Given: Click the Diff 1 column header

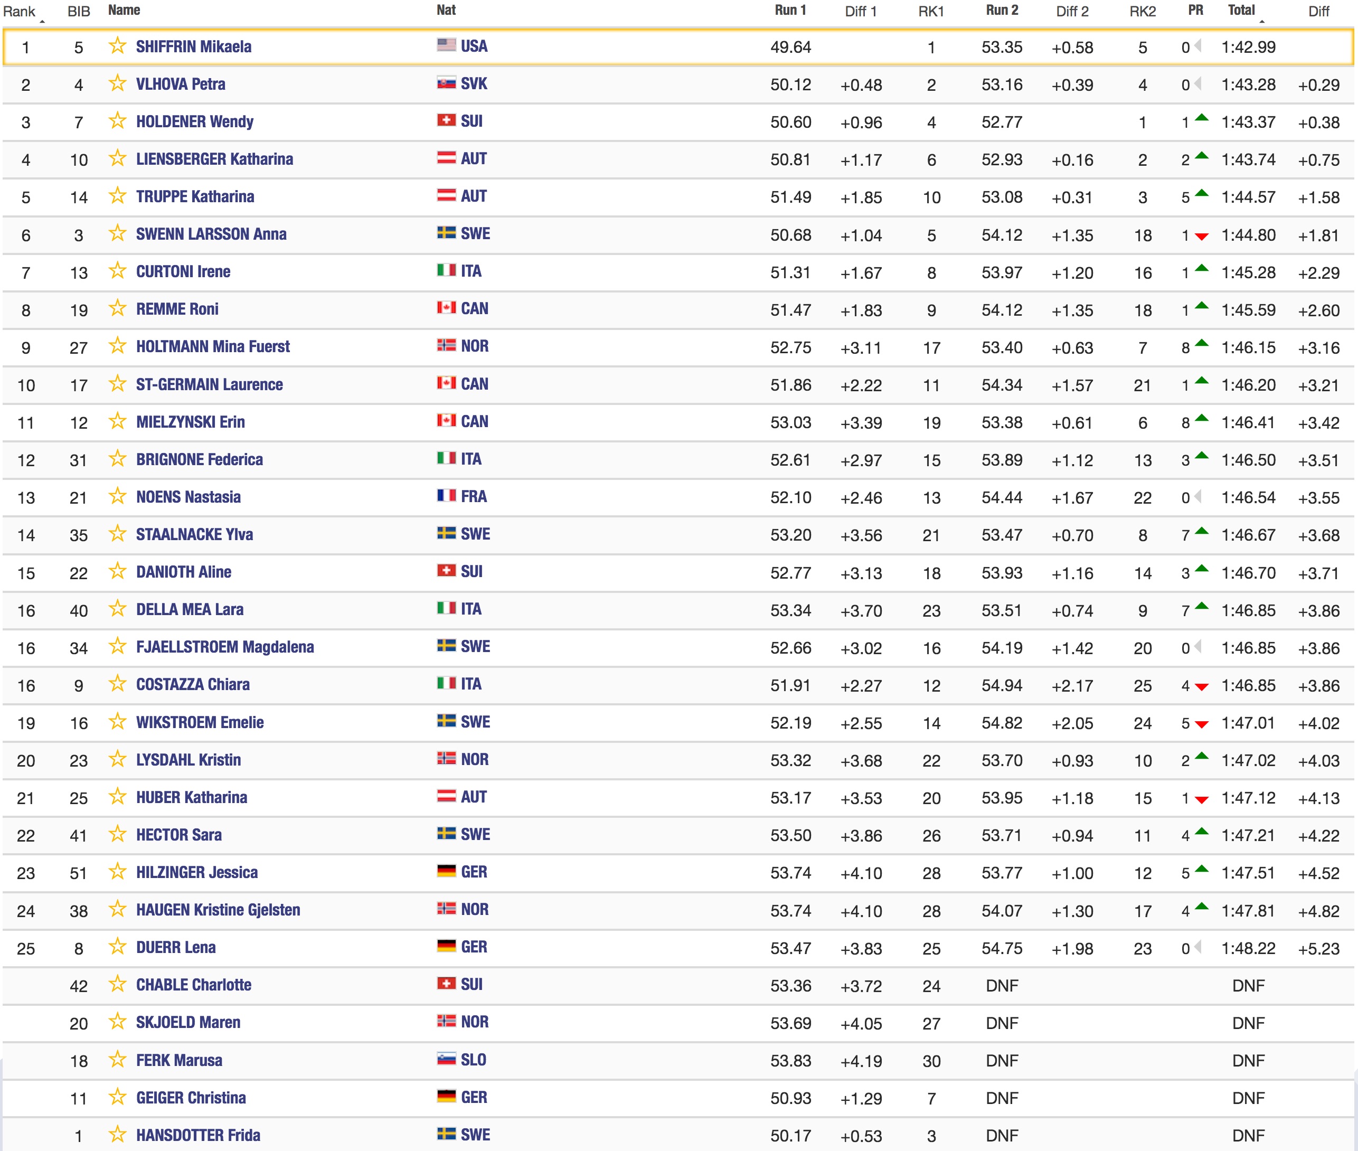Looking at the screenshot, I should point(861,11).
